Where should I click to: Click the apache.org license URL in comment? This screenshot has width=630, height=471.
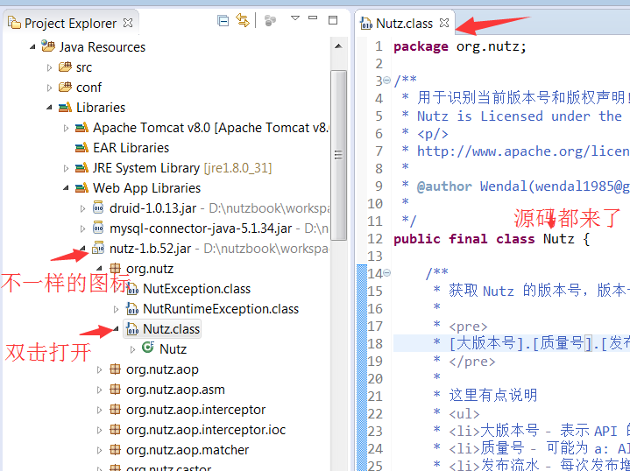point(523,151)
